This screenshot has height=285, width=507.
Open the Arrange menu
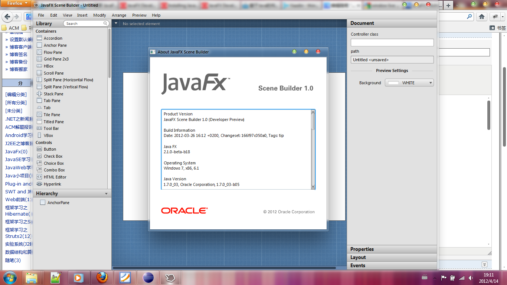pos(119,15)
